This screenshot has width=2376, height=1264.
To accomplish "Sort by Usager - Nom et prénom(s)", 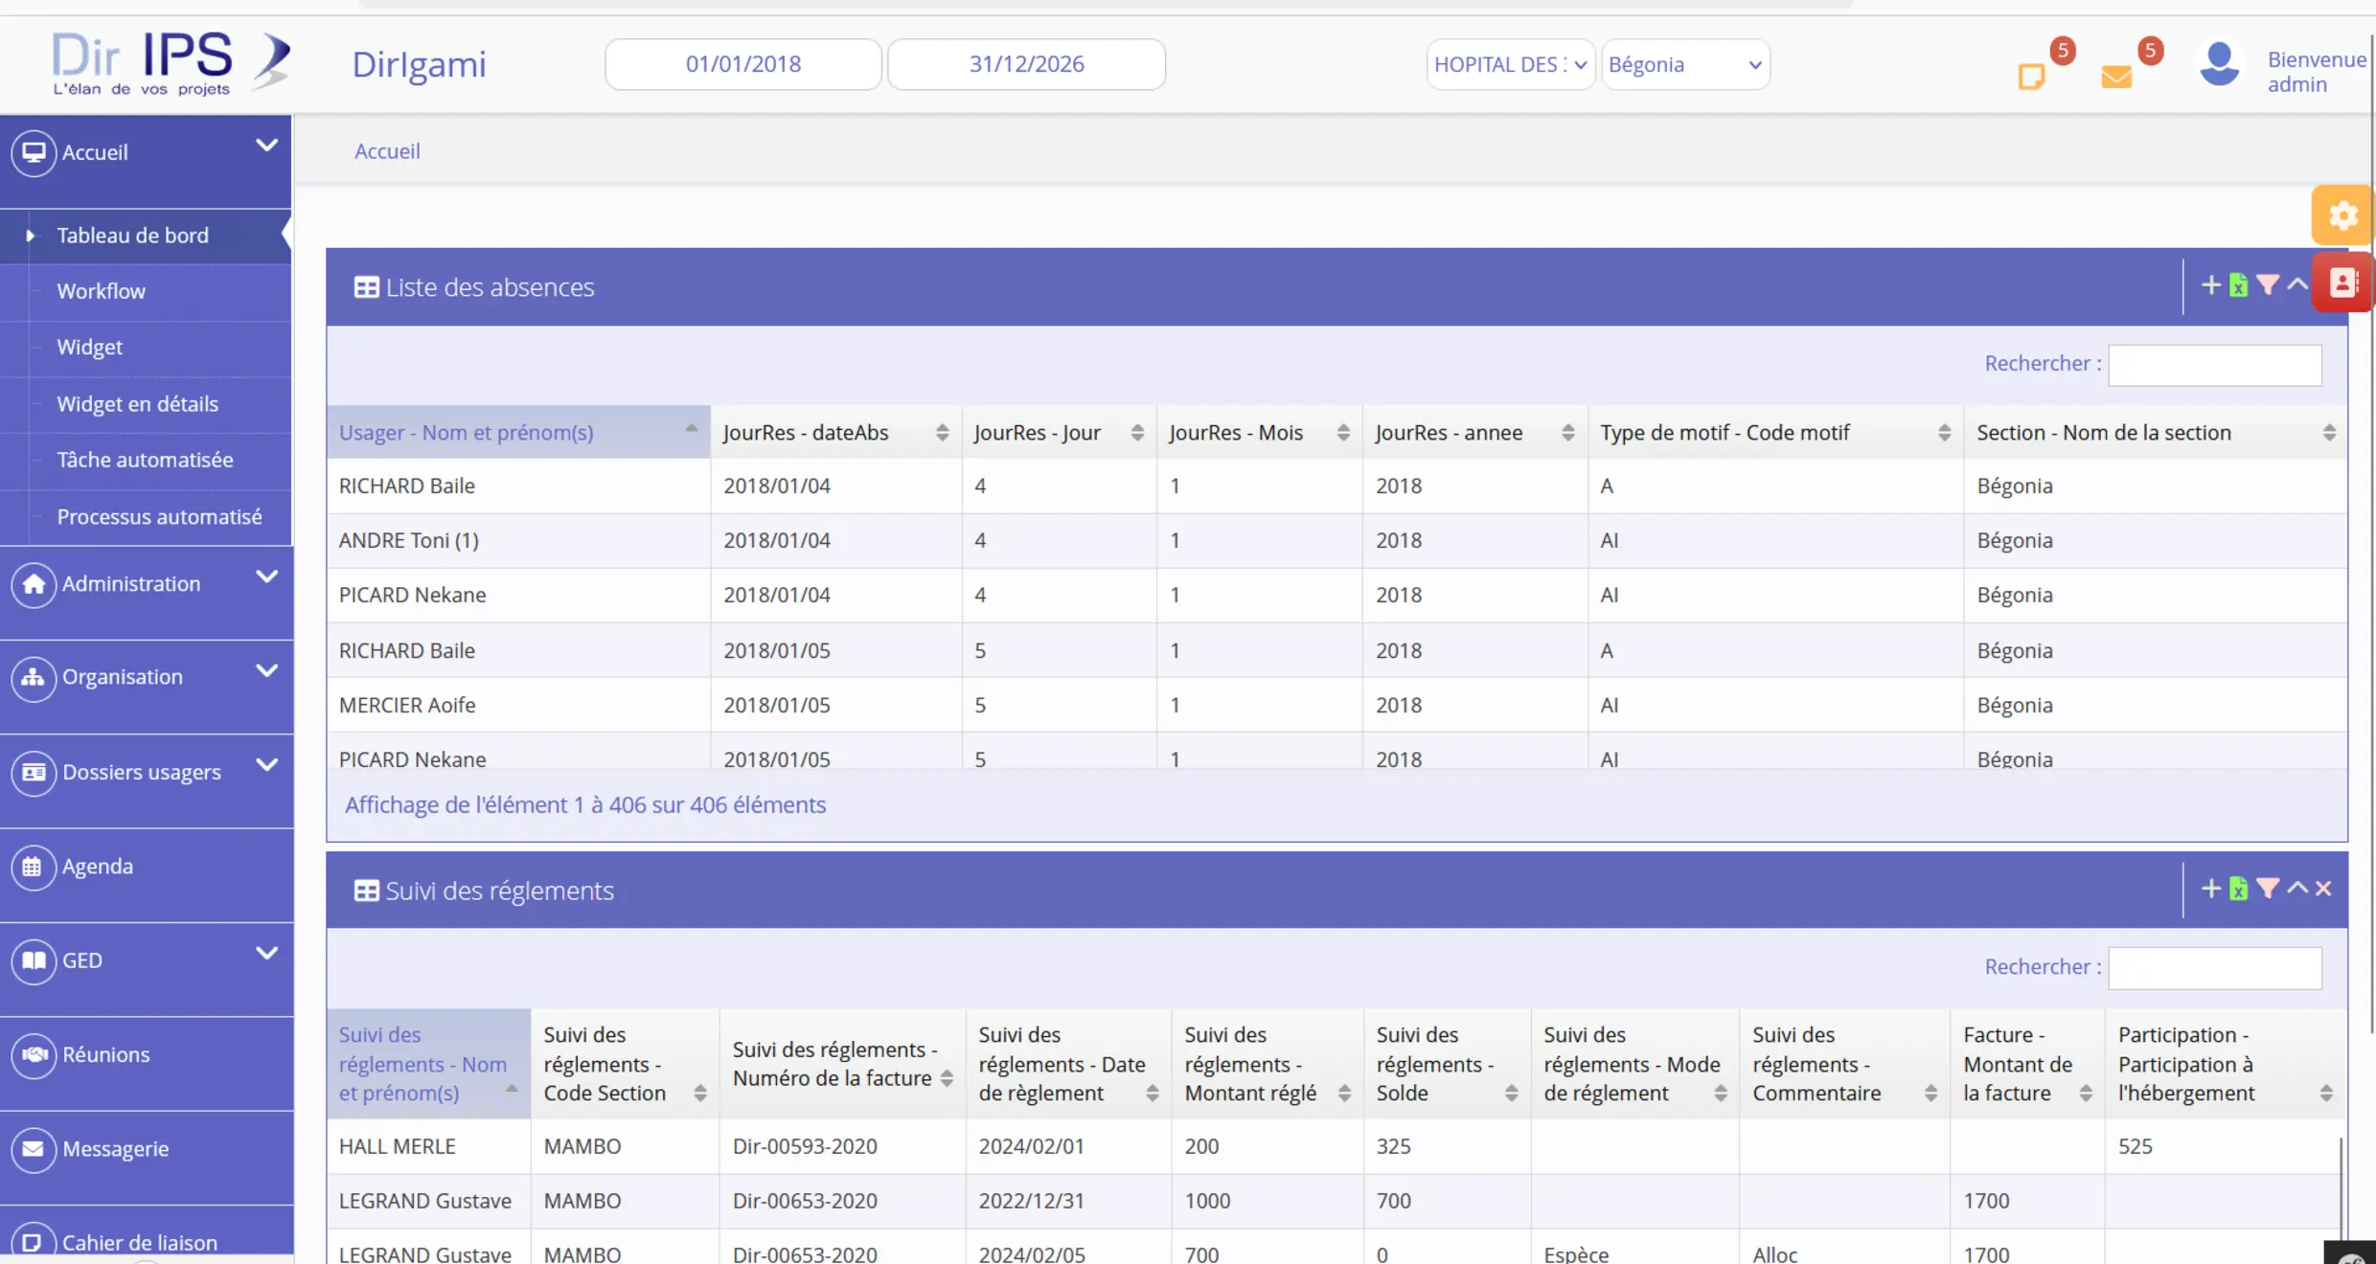I will click(518, 433).
